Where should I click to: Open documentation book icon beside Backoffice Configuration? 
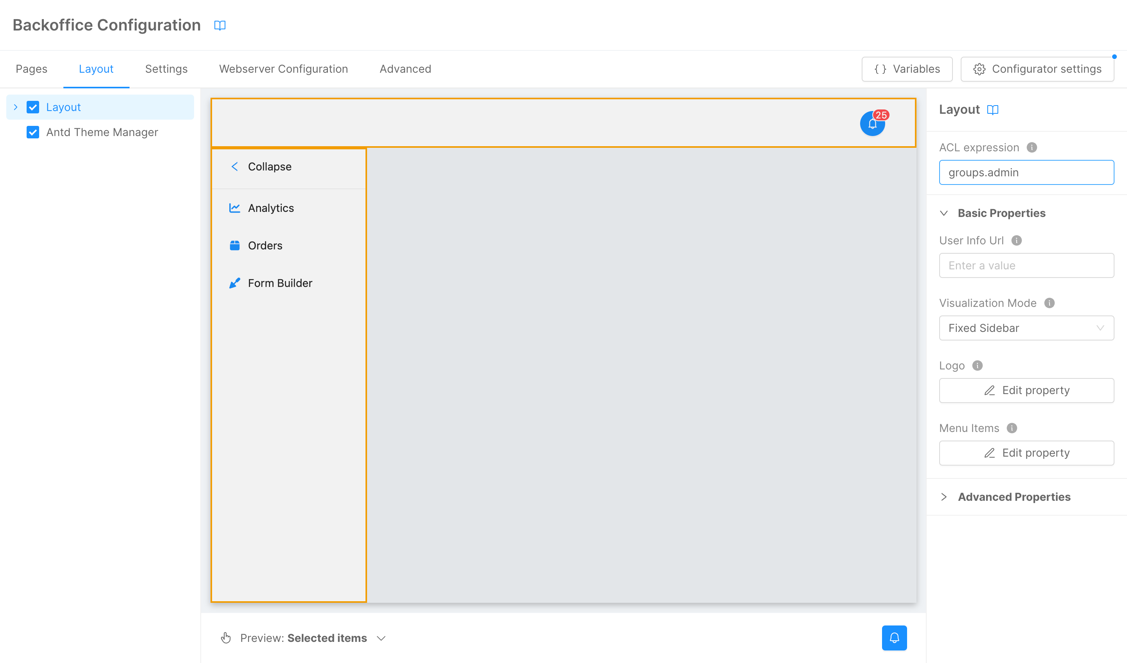220,25
